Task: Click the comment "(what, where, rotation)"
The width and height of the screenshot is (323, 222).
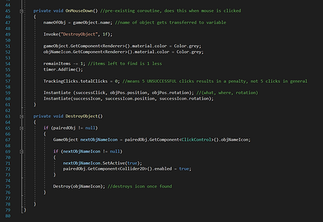Action: [x=227, y=93]
